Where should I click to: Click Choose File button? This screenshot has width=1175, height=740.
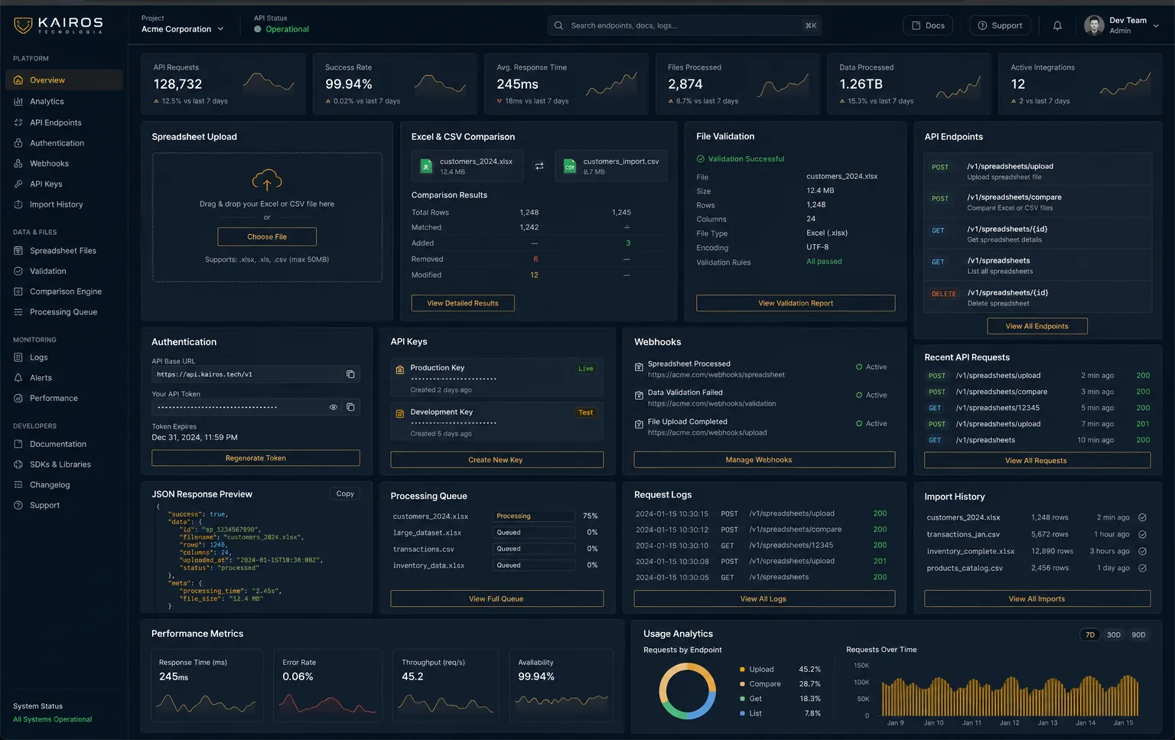(267, 236)
